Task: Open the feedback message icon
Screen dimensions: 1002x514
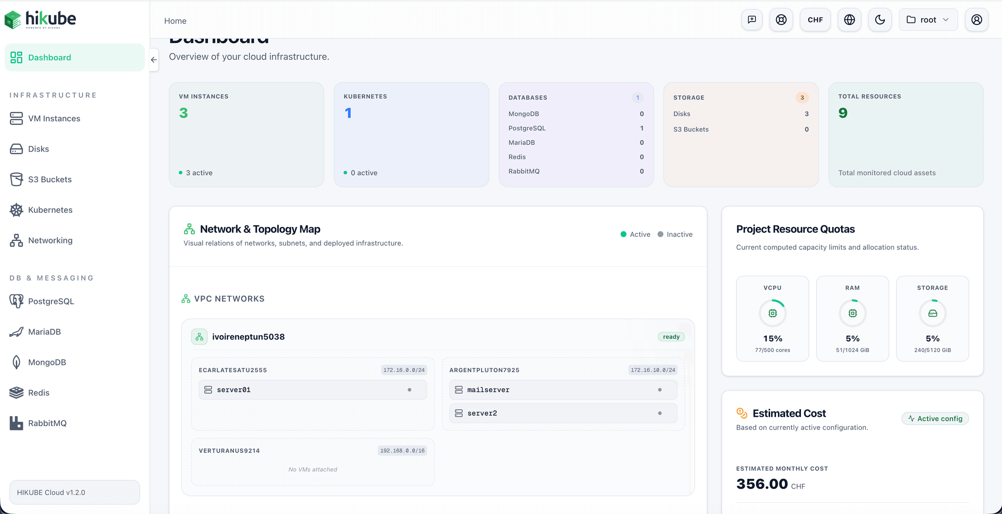Action: click(751, 20)
